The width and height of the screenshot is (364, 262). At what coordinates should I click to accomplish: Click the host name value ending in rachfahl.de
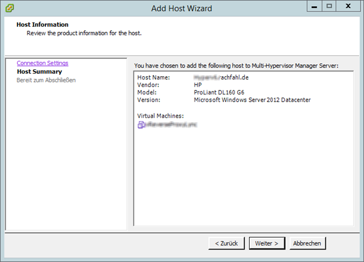218,77
